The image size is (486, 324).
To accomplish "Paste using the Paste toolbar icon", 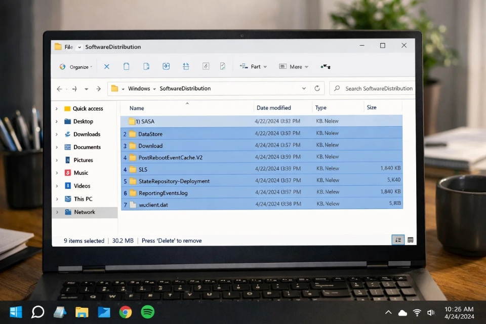I will [x=146, y=66].
